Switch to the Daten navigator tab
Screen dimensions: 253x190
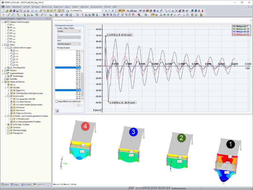pyautogui.click(x=5, y=185)
